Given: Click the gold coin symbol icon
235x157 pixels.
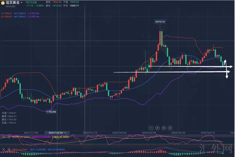Looking at the screenshot, I should coord(3,3).
